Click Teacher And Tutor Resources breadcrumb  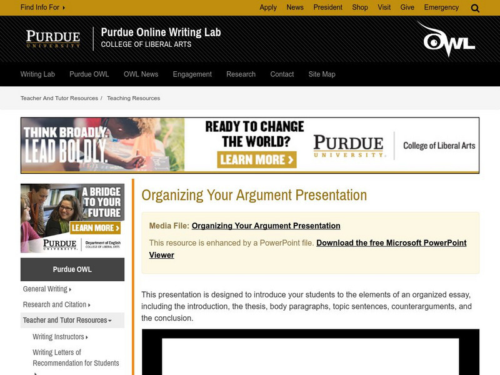[59, 98]
